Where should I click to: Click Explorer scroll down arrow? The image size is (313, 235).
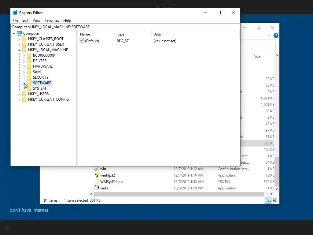[x=277, y=188]
